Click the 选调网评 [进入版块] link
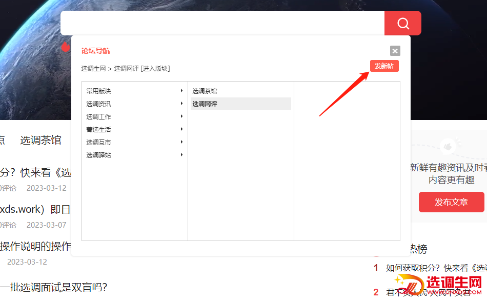The image size is (487, 300). [142, 69]
